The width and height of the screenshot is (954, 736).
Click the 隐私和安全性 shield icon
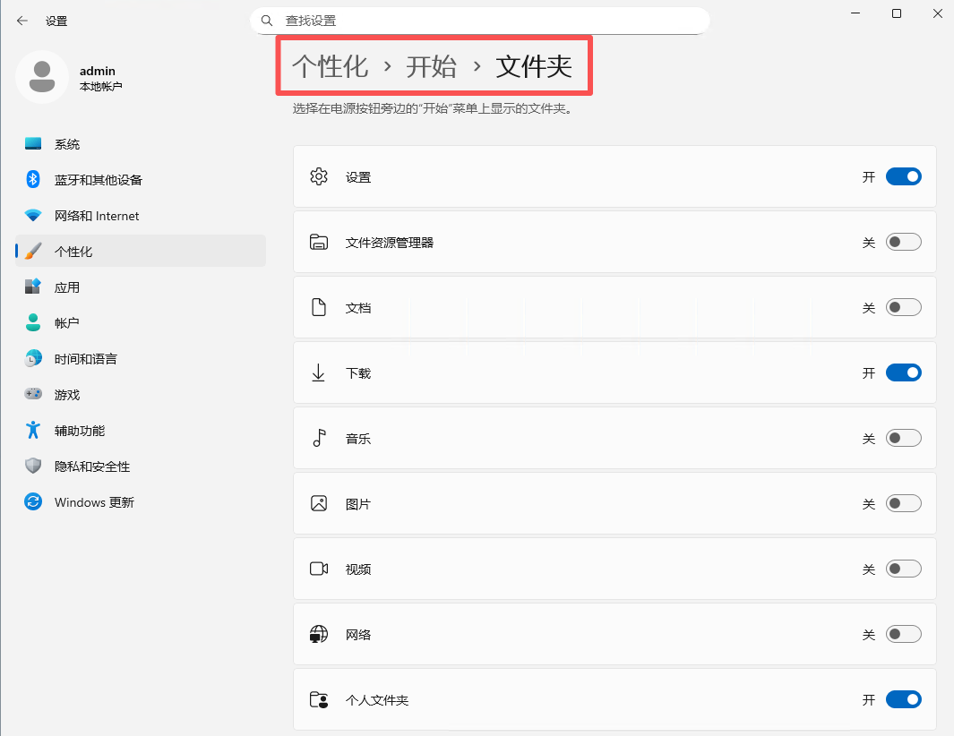pyautogui.click(x=33, y=466)
